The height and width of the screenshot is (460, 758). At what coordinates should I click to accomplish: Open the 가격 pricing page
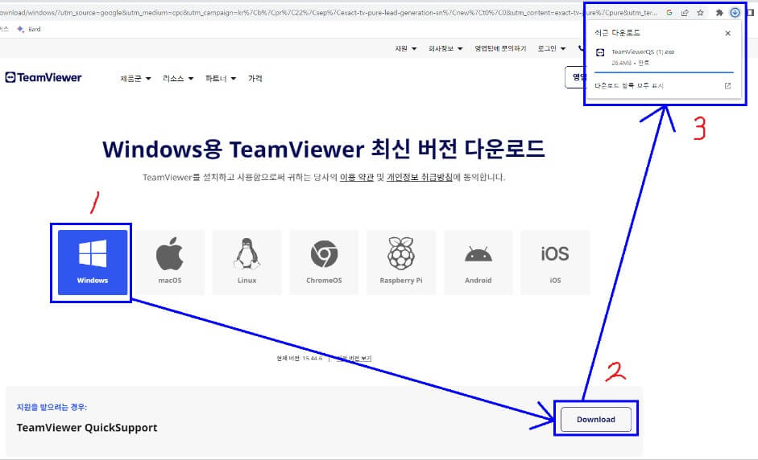pos(255,78)
